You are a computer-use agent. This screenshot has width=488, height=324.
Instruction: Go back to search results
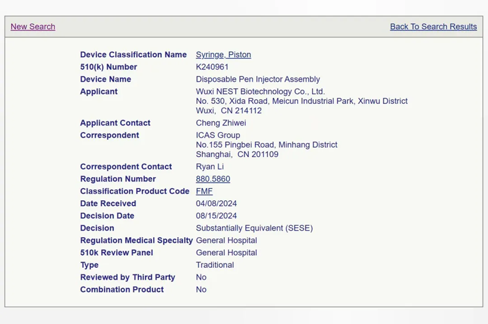tap(433, 26)
